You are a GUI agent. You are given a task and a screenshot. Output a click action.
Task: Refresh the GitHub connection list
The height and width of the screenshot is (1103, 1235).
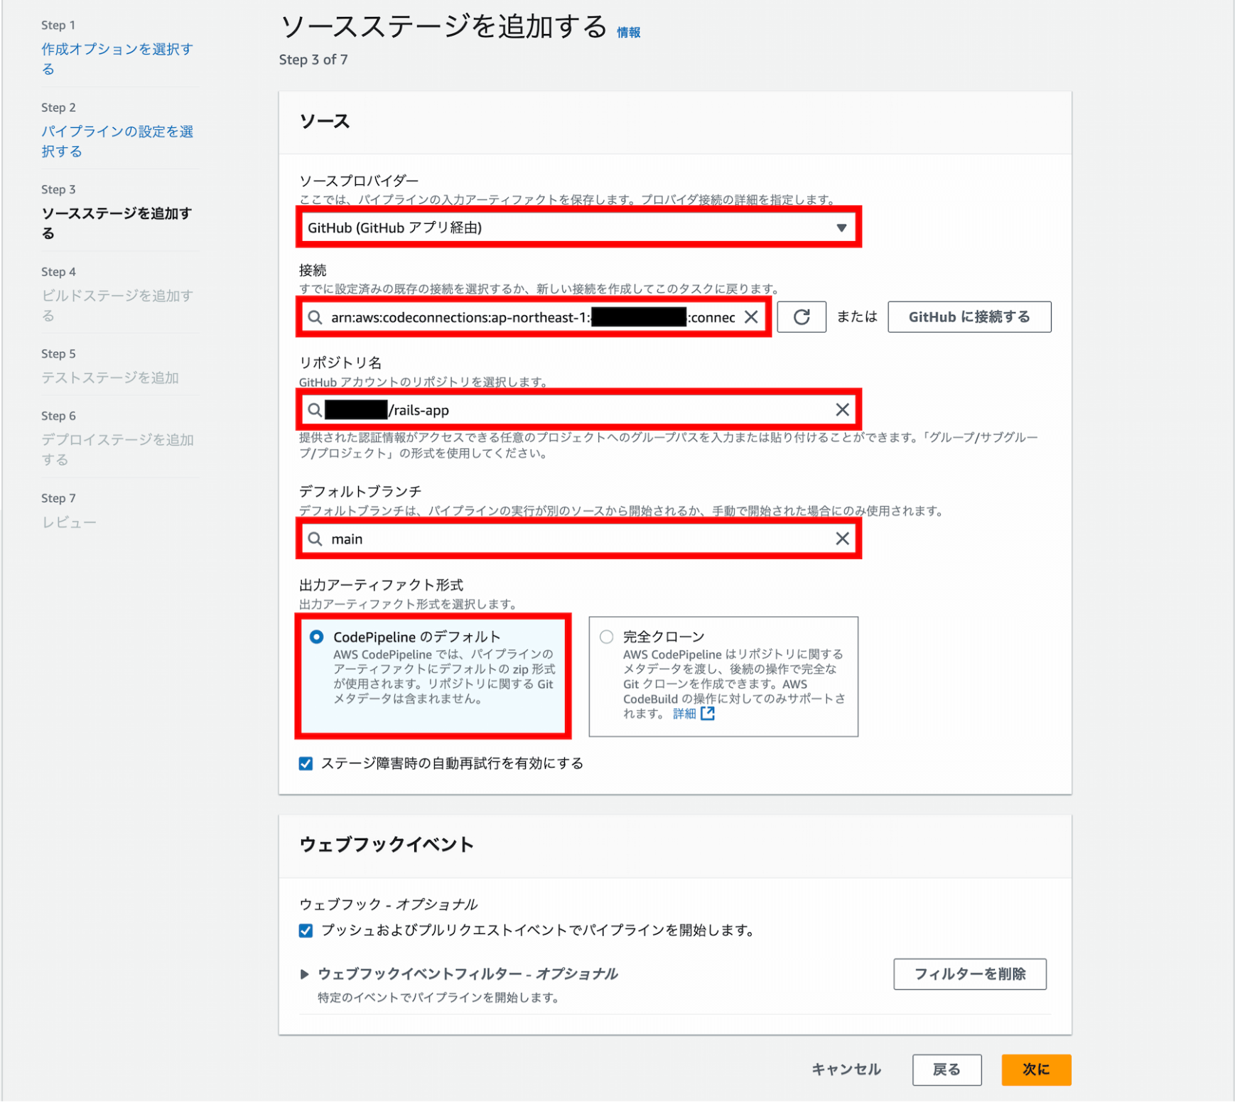pos(802,317)
